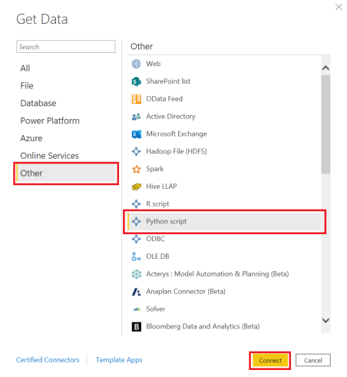Viewport: 347px width, 377px height.
Task: Switch to Online Services category
Action: pyautogui.click(x=50, y=156)
